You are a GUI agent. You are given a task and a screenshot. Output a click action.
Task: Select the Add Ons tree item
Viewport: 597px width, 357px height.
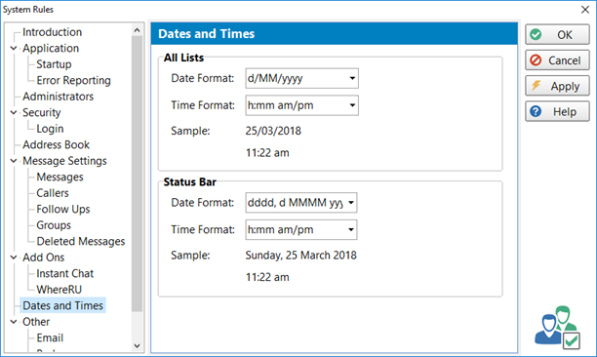point(43,258)
